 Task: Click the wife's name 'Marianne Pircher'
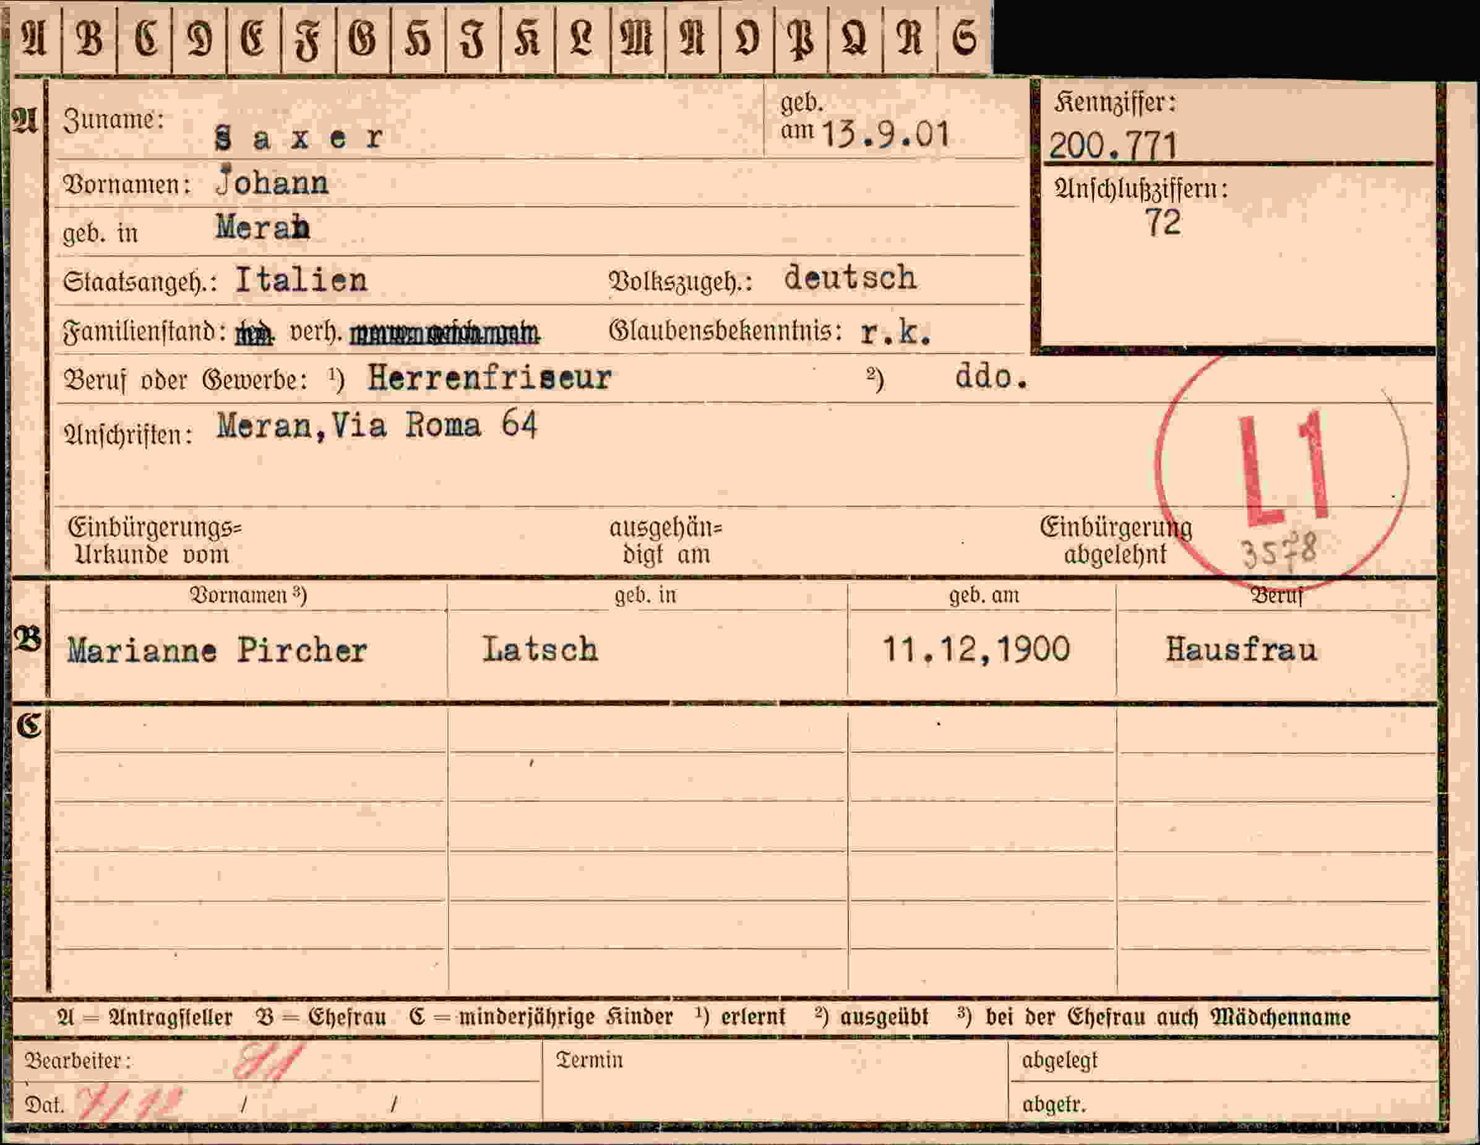(217, 650)
